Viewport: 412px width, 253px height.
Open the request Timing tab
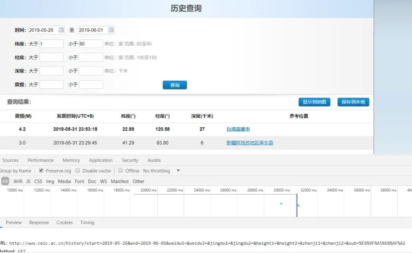click(87, 222)
